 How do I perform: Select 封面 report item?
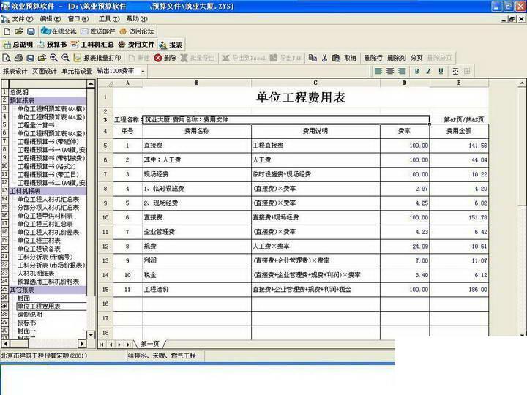23,298
